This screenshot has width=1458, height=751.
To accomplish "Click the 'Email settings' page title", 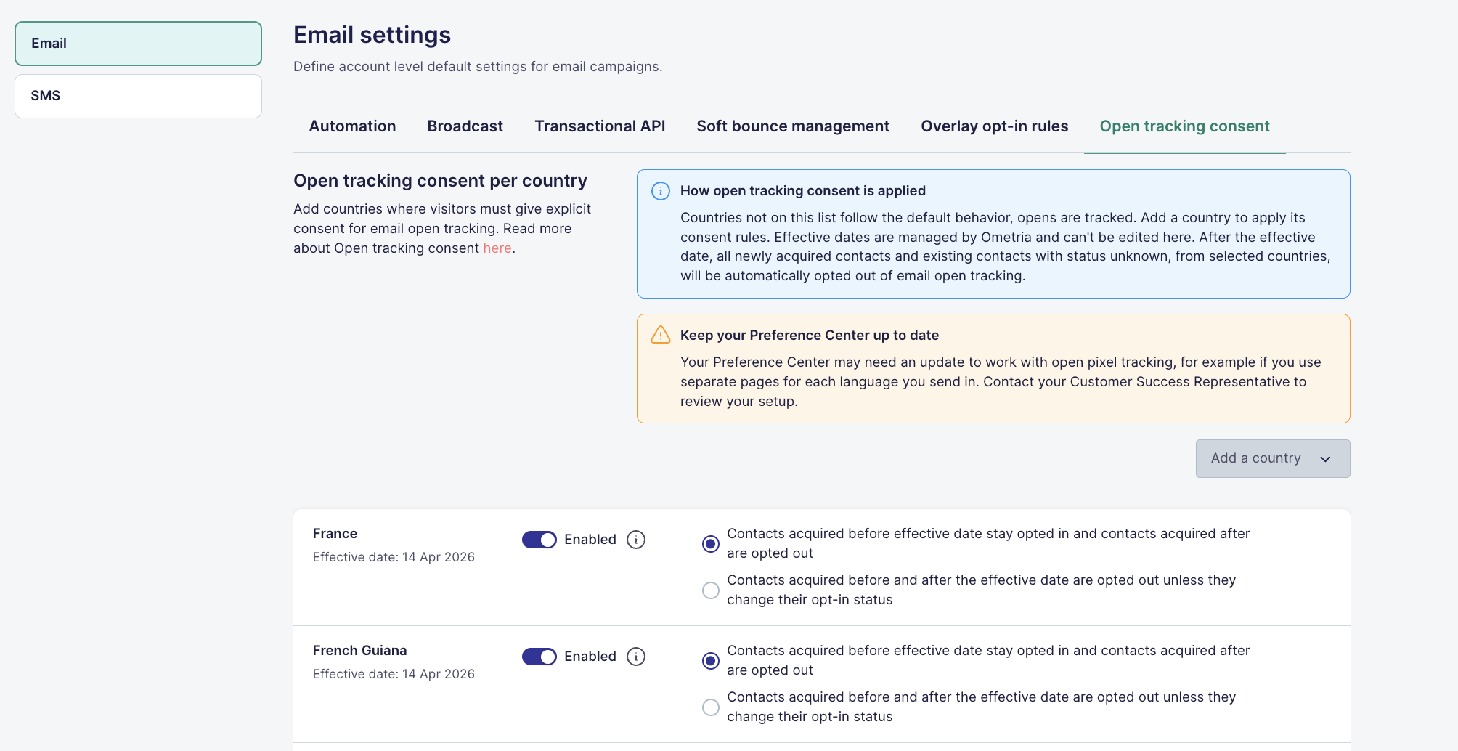I will pos(372,35).
